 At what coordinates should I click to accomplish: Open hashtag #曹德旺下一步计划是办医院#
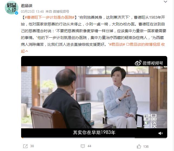(x=50, y=17)
